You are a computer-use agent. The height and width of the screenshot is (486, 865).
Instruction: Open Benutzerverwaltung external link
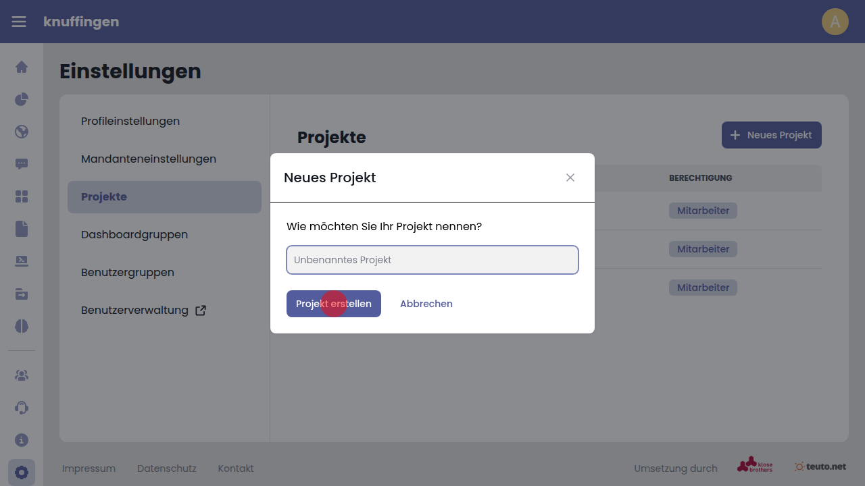(x=143, y=310)
